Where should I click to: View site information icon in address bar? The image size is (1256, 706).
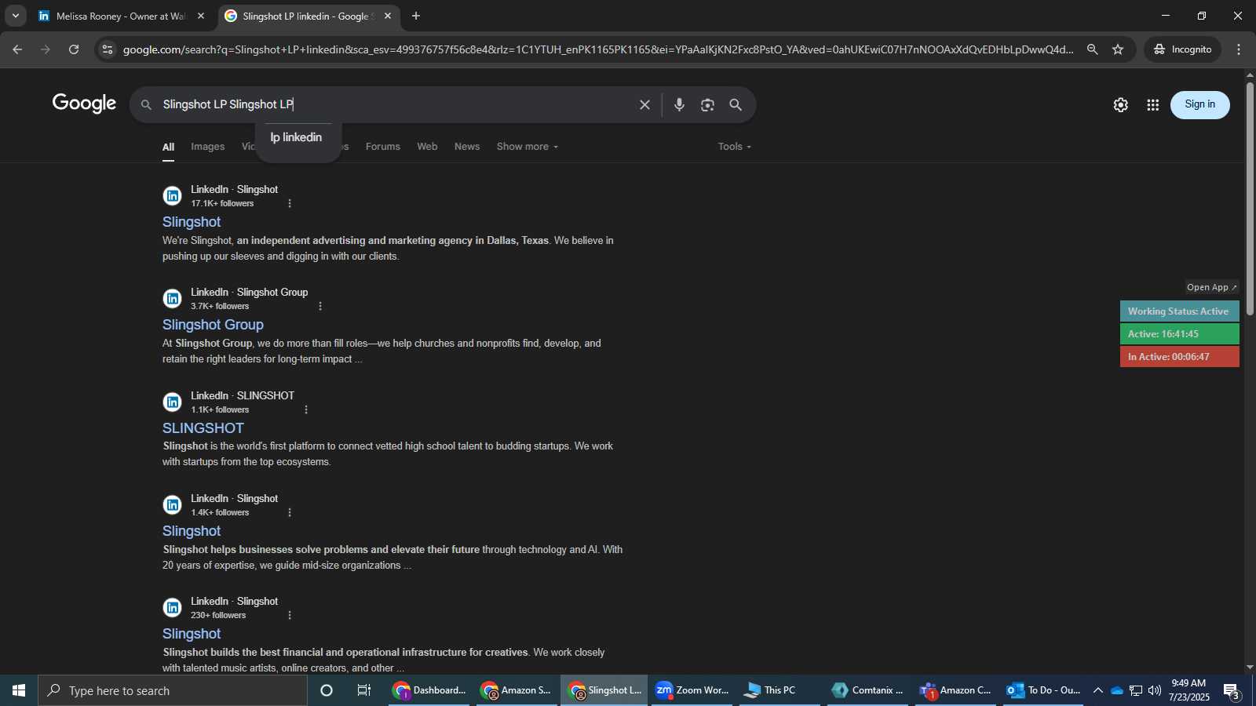point(108,49)
